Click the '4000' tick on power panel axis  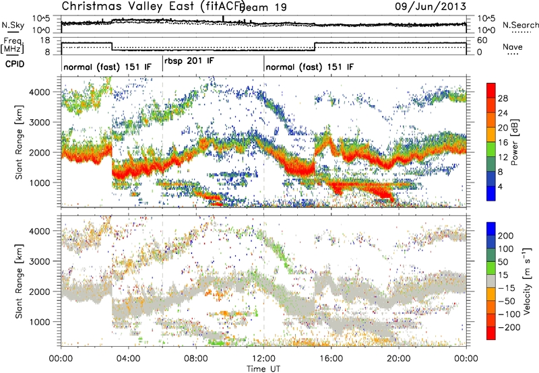click(x=39, y=92)
